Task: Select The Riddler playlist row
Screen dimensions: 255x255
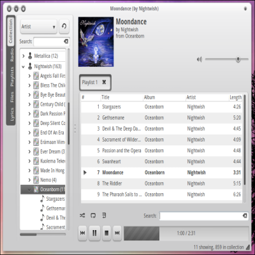Action: point(161,184)
